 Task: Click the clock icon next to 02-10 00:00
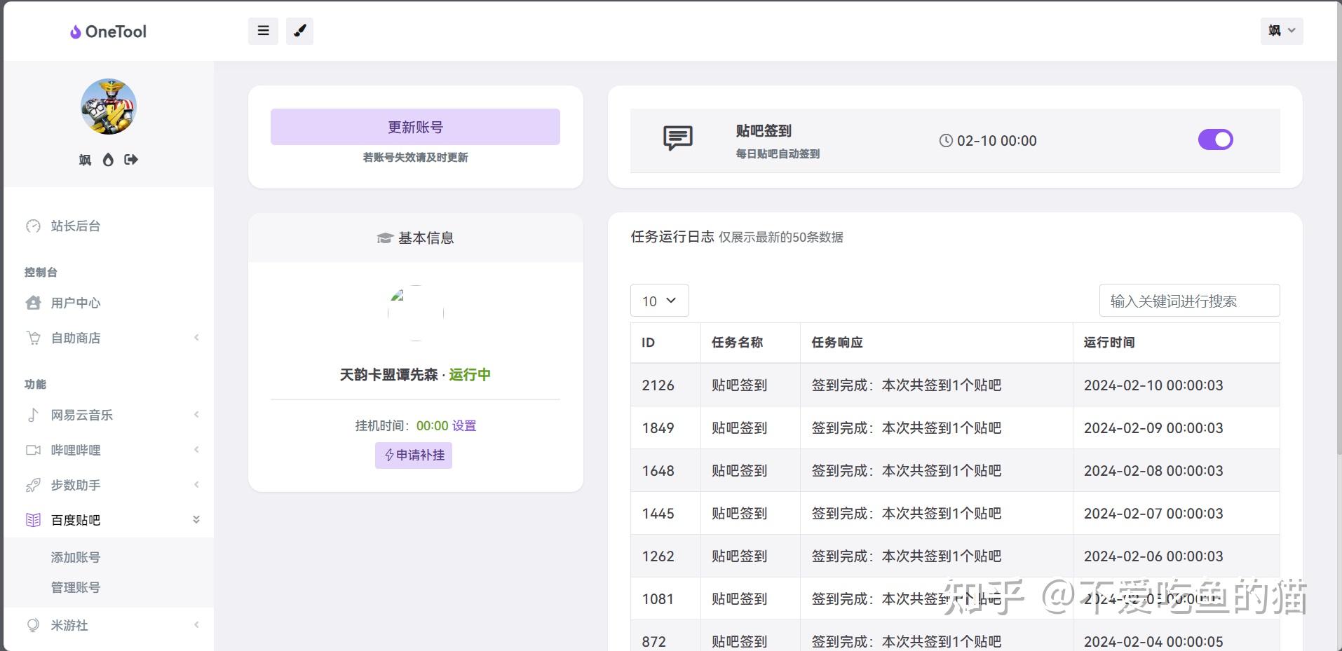[947, 140]
